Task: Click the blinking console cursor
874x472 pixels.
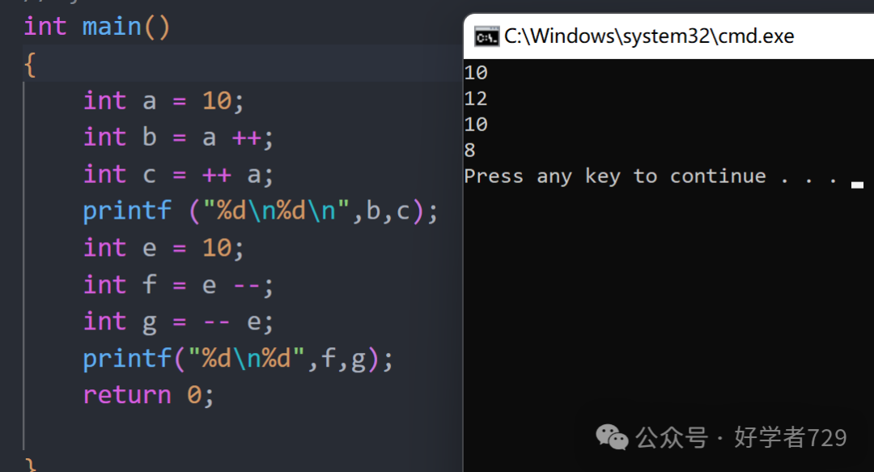Action: [857, 185]
